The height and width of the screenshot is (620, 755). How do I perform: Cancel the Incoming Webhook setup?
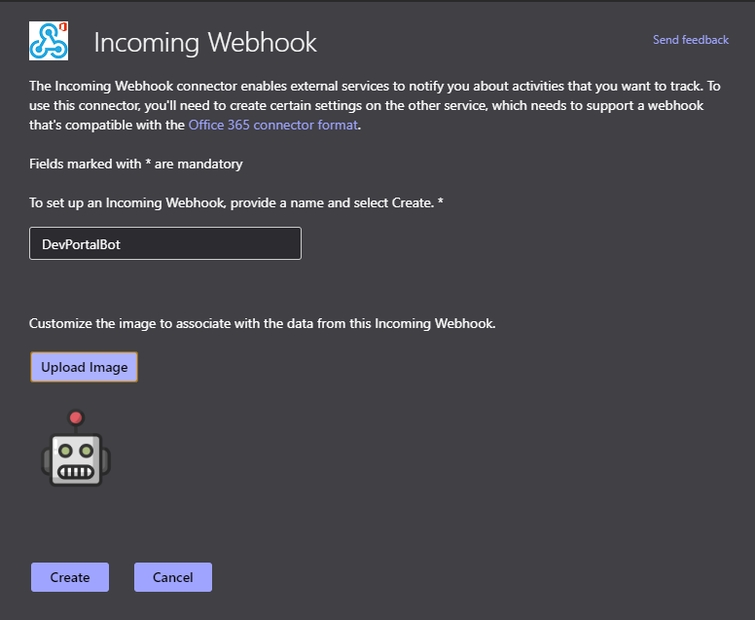(x=173, y=577)
